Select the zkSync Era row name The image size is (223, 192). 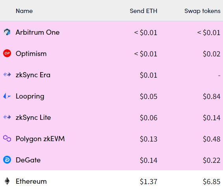pos(33,75)
